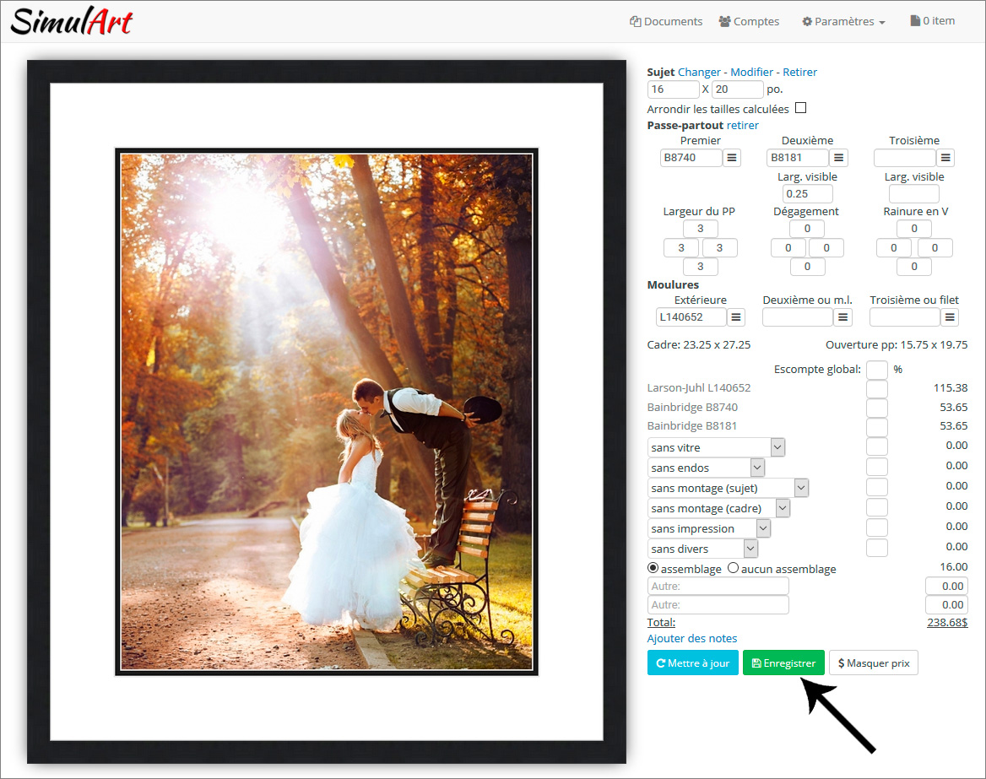Click the Premier passe-partout code field B8740

pyautogui.click(x=691, y=158)
